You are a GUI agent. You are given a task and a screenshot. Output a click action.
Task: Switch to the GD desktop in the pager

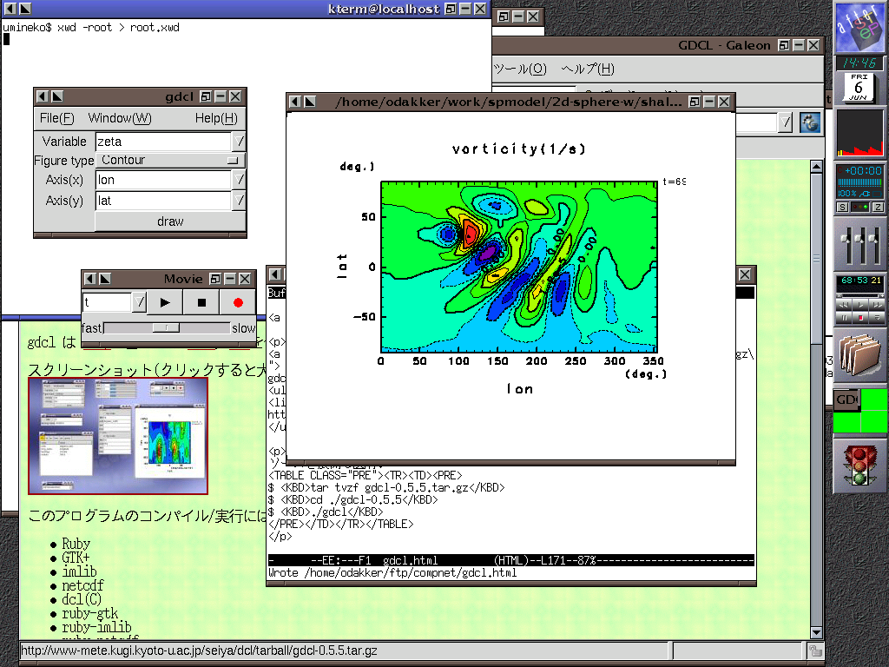[x=846, y=400]
